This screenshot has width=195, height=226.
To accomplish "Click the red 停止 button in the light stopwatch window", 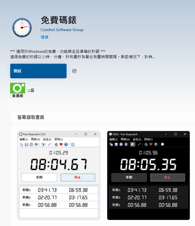I will pos(78,177).
